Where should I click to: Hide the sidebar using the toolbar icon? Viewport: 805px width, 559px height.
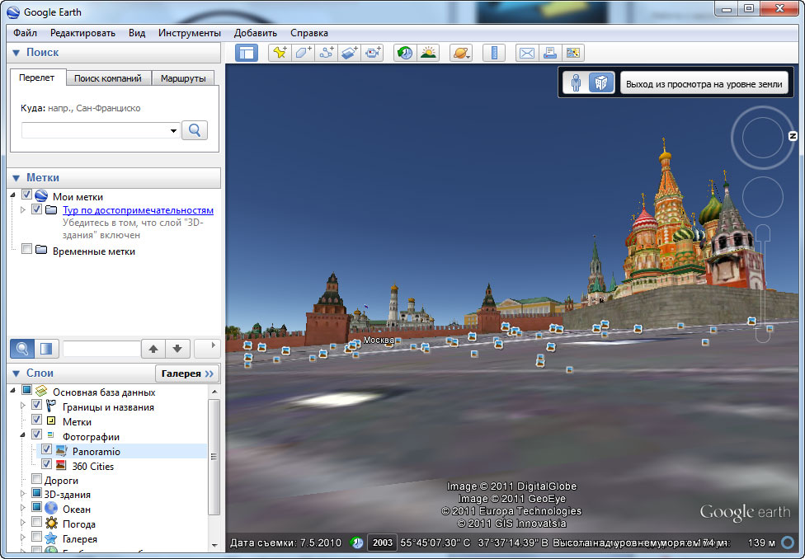point(247,53)
